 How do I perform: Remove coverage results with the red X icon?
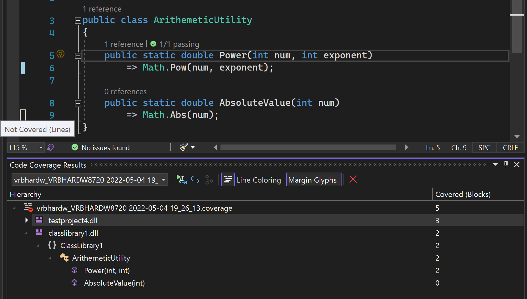pyautogui.click(x=353, y=179)
